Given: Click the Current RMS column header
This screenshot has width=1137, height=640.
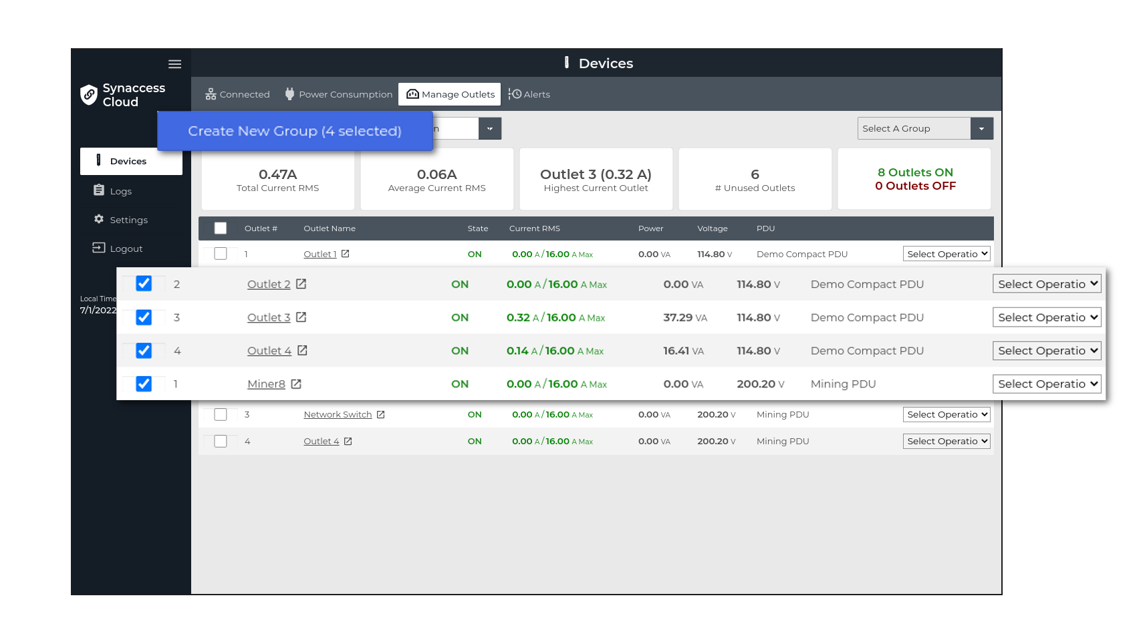Looking at the screenshot, I should point(535,228).
